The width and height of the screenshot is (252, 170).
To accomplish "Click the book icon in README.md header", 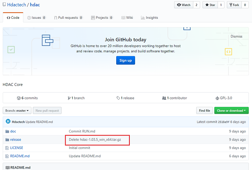I will 7,168.
